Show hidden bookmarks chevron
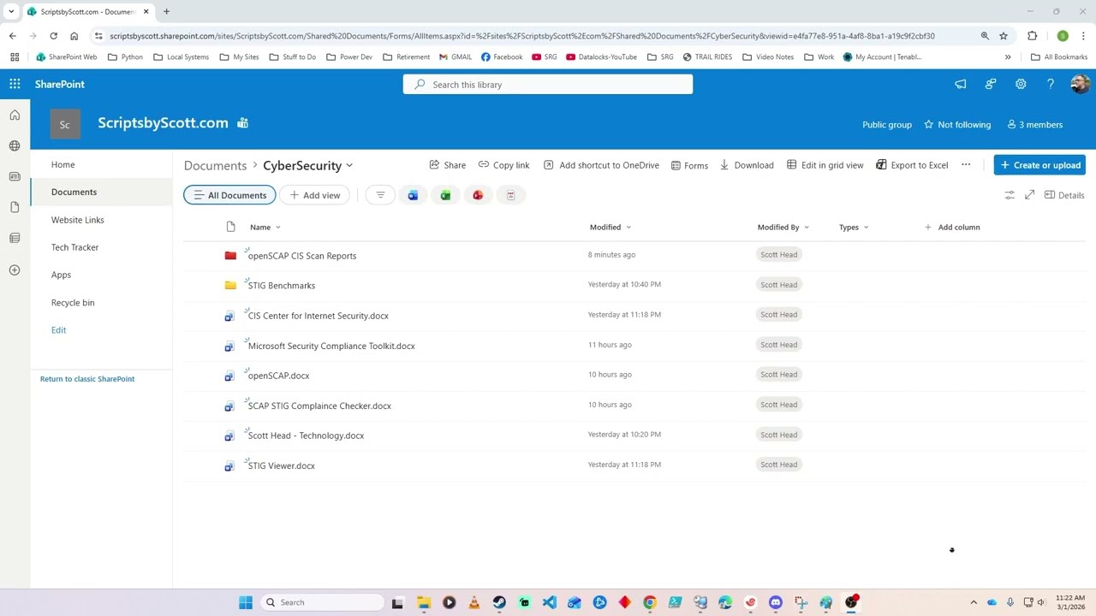Image resolution: width=1096 pixels, height=616 pixels. pos(1008,56)
